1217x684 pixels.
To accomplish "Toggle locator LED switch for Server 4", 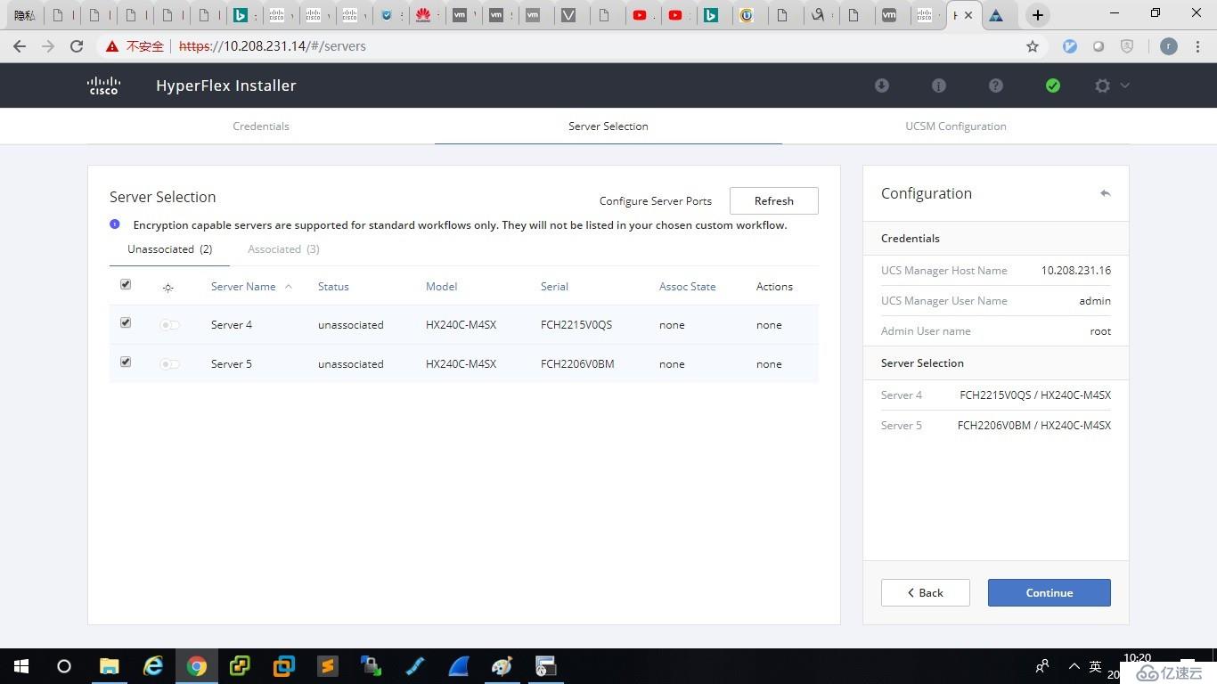I will pyautogui.click(x=169, y=325).
